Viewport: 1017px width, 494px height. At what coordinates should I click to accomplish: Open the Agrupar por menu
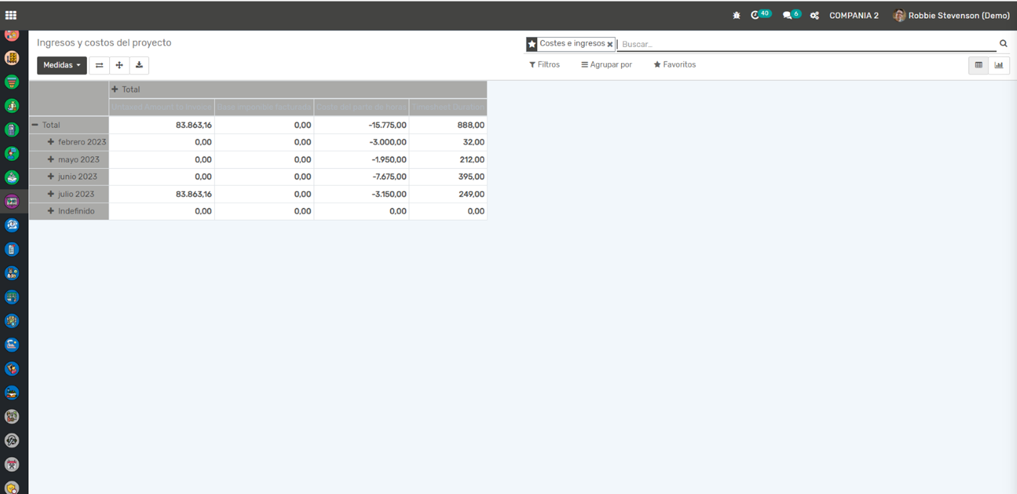(x=606, y=64)
